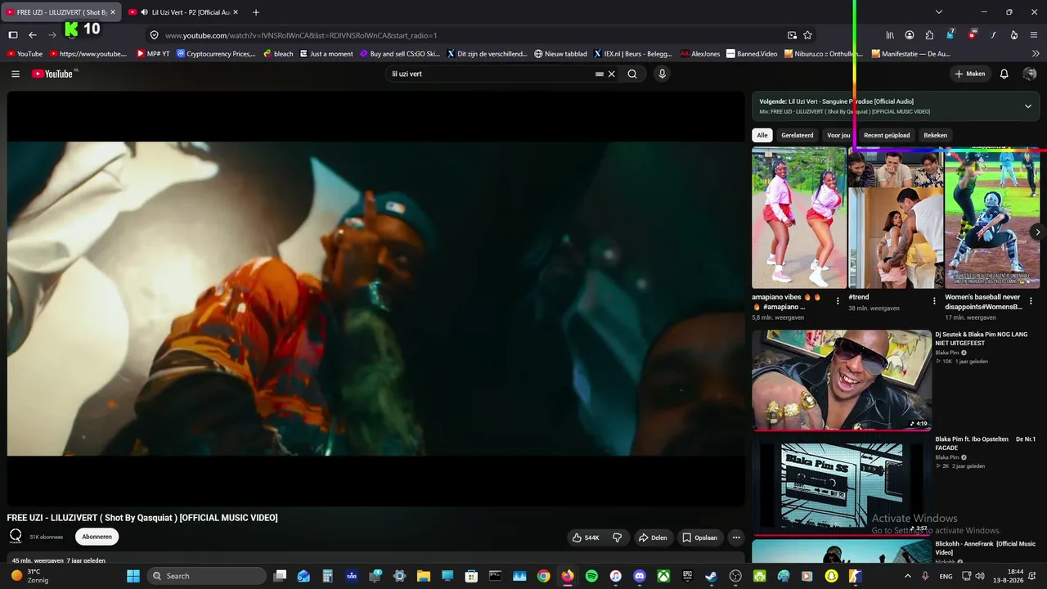Open Steam from the taskbar
1047x589 pixels.
point(712,576)
